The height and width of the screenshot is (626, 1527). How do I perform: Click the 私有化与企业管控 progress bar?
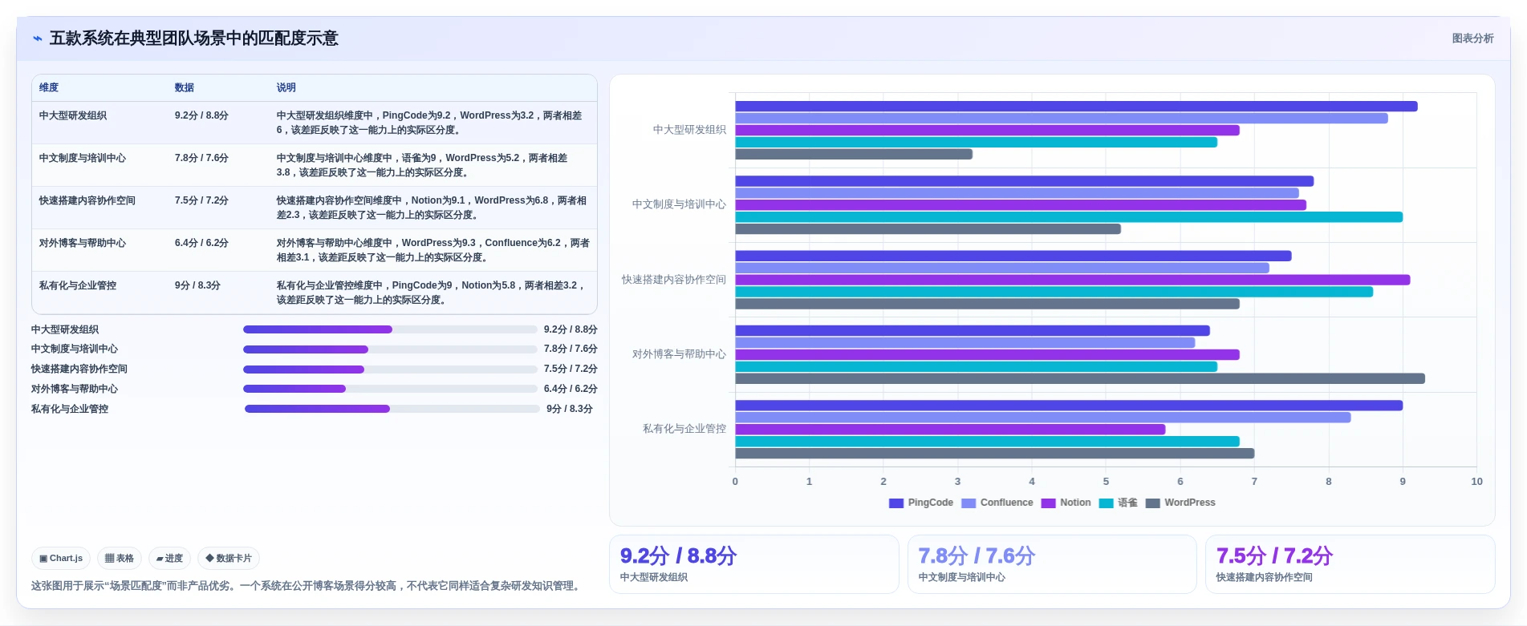(x=392, y=409)
